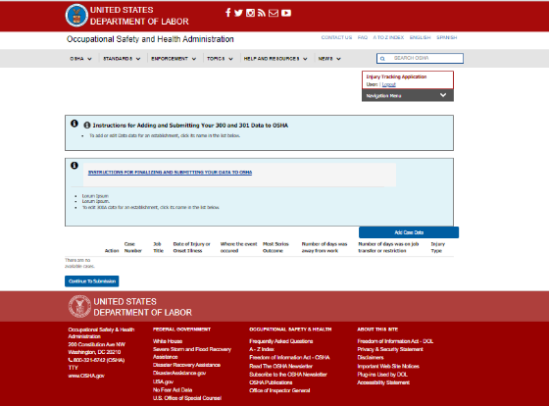Click inside the Search OSHA field
The height and width of the screenshot is (406, 549).
[420, 58]
